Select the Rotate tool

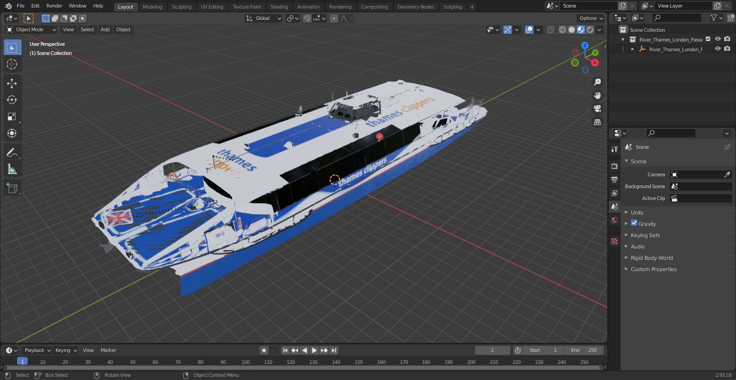coord(12,100)
